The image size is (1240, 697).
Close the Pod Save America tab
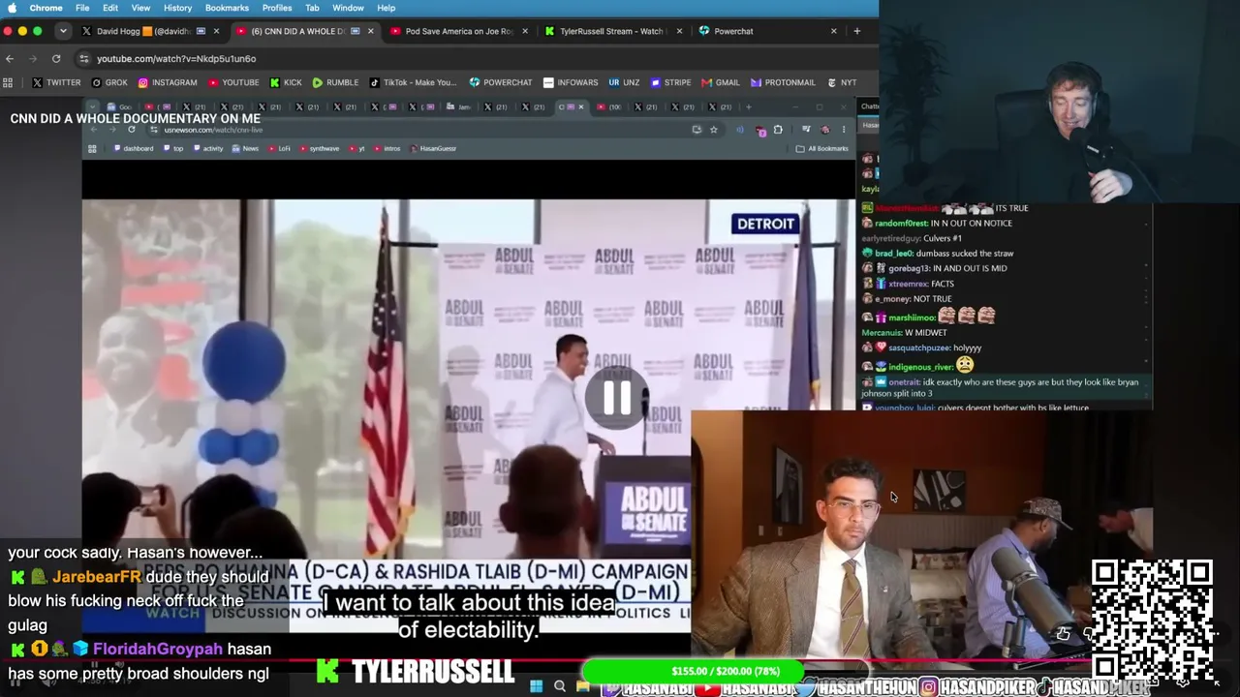pyautogui.click(x=525, y=31)
